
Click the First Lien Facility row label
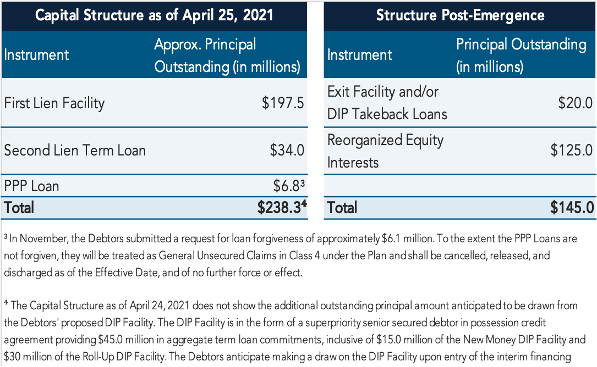pos(54,103)
